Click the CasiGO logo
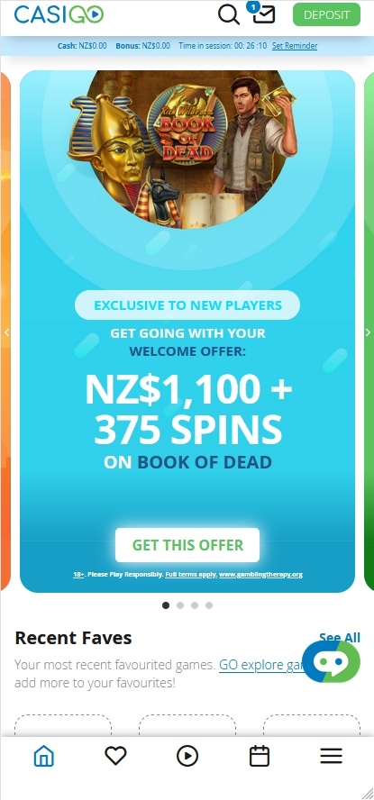Screen dimensions: 374x800 (59, 14)
